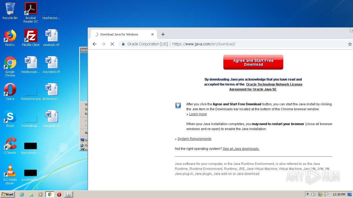Open Action Center flag icon
The height and width of the screenshot is (198, 353).
[x=327, y=194]
